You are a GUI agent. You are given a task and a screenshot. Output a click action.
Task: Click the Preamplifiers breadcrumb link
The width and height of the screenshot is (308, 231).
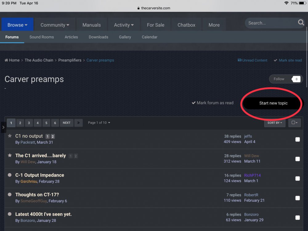70,60
